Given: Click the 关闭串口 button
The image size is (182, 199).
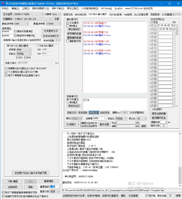Looking at the screenshot, I should click(x=71, y=125).
